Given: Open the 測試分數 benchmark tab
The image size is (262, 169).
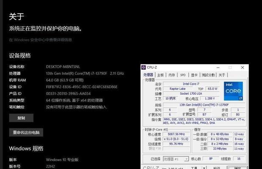Looking at the screenshot, I should coord(208,75).
